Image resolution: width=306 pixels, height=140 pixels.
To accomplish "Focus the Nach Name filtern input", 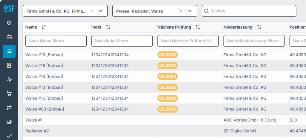I will click(x=56, y=41).
